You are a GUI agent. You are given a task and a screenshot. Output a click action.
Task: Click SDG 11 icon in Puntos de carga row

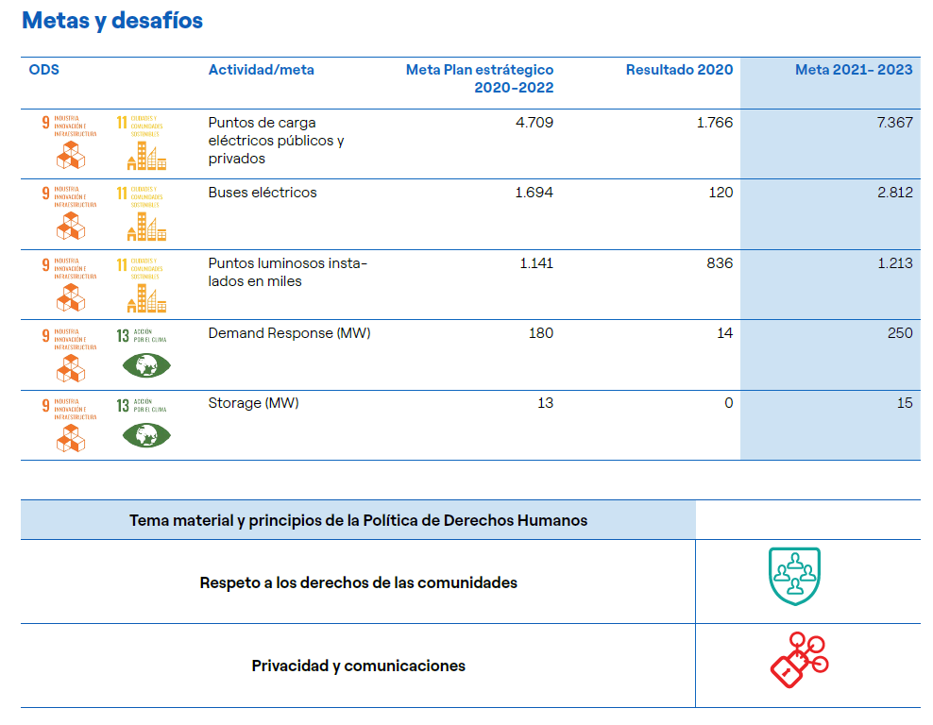(x=142, y=143)
